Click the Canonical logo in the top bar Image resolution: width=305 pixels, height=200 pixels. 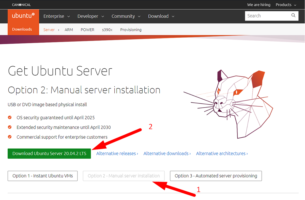(x=21, y=4)
